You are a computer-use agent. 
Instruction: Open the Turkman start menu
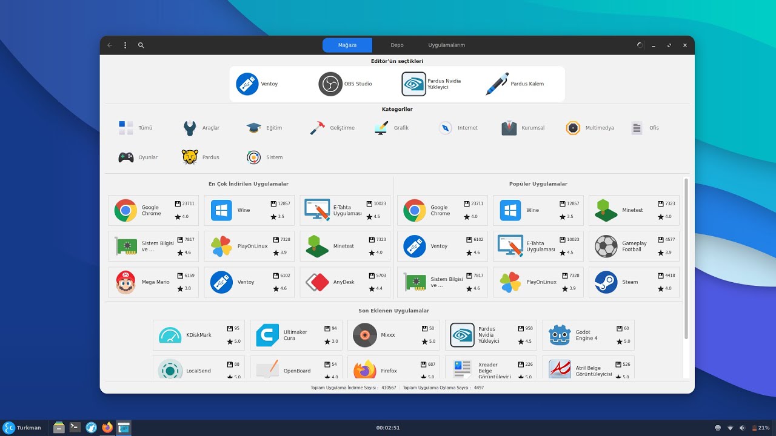[x=22, y=428]
